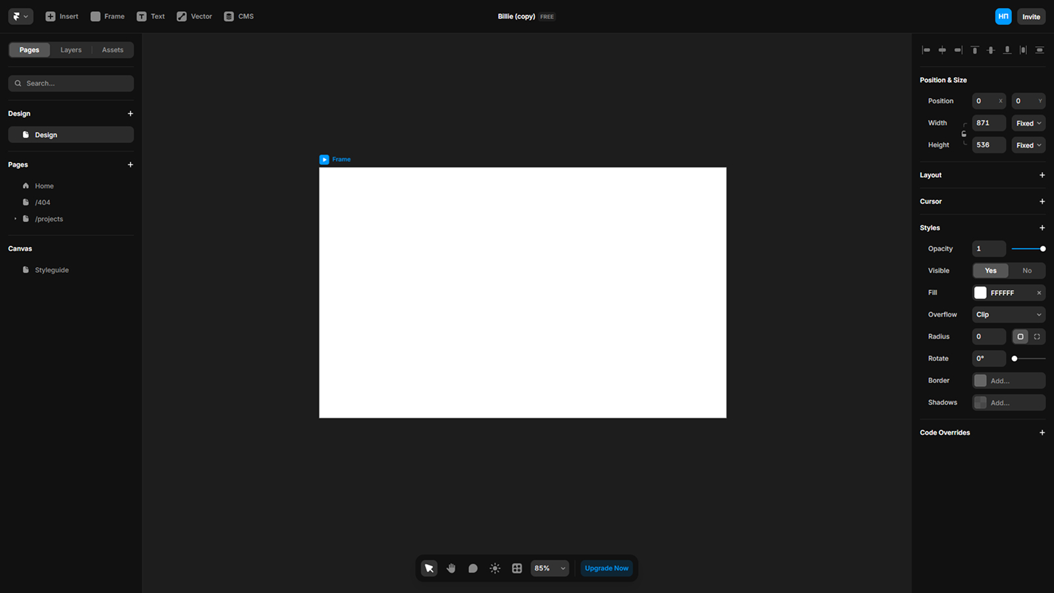The height and width of the screenshot is (593, 1054).
Task: Open the Comments tool
Action: tap(473, 568)
